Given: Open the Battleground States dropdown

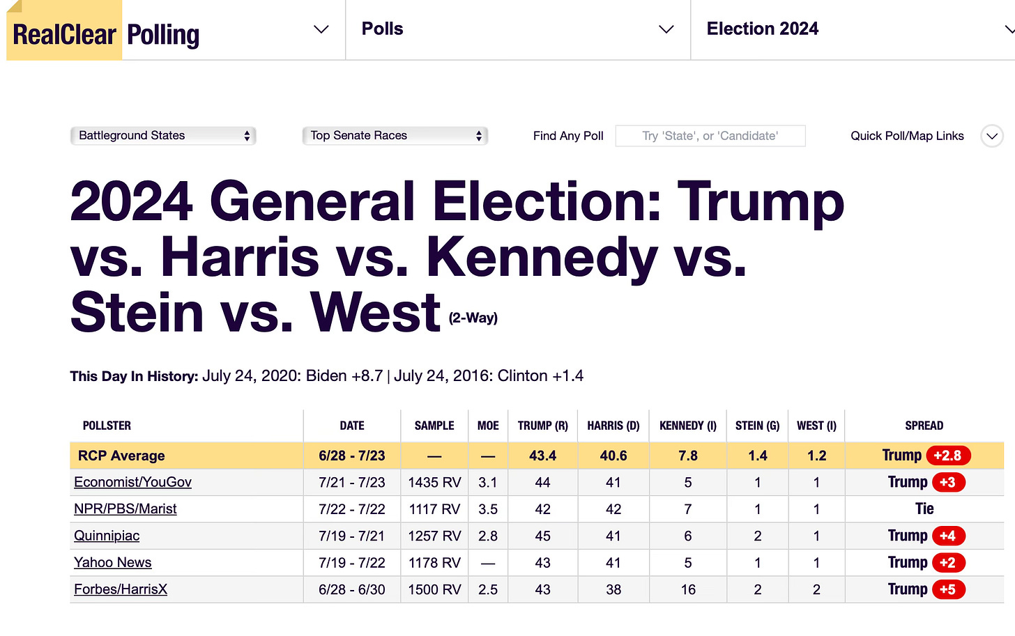Looking at the screenshot, I should [163, 136].
